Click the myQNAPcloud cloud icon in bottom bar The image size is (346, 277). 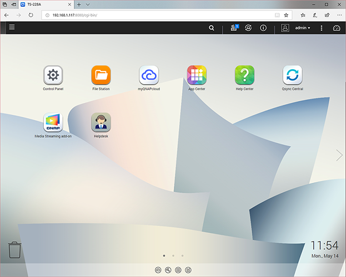coord(158,270)
